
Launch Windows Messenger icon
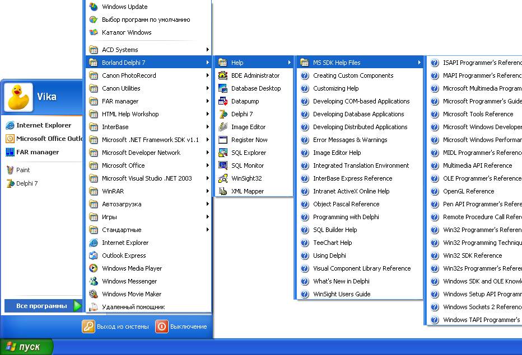pyautogui.click(x=94, y=281)
